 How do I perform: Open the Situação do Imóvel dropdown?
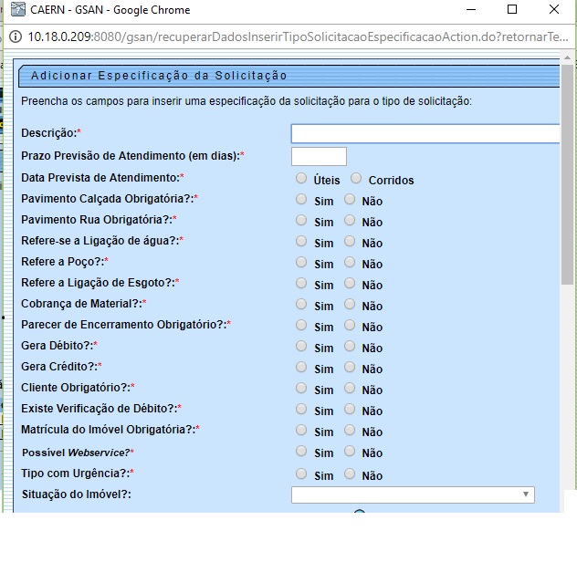point(413,494)
